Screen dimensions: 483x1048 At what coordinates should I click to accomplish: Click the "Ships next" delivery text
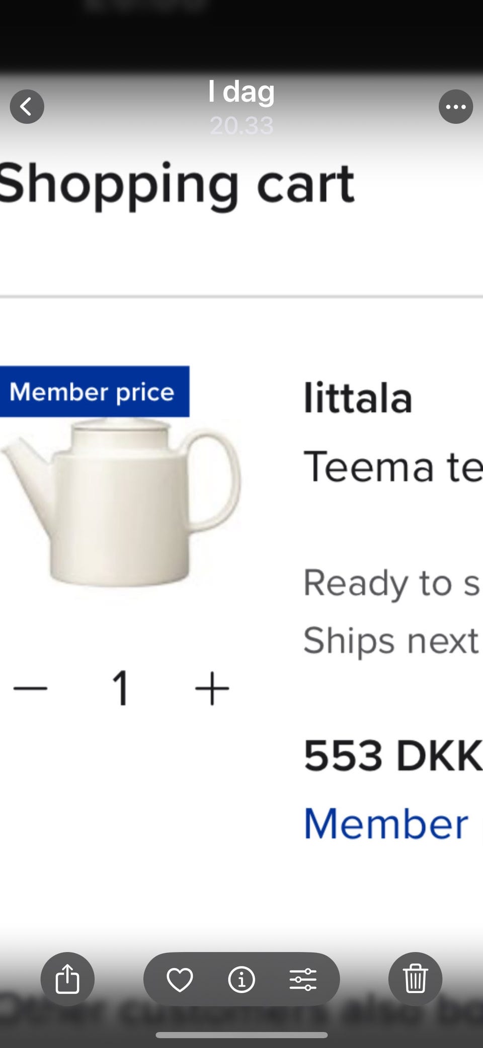tap(391, 641)
